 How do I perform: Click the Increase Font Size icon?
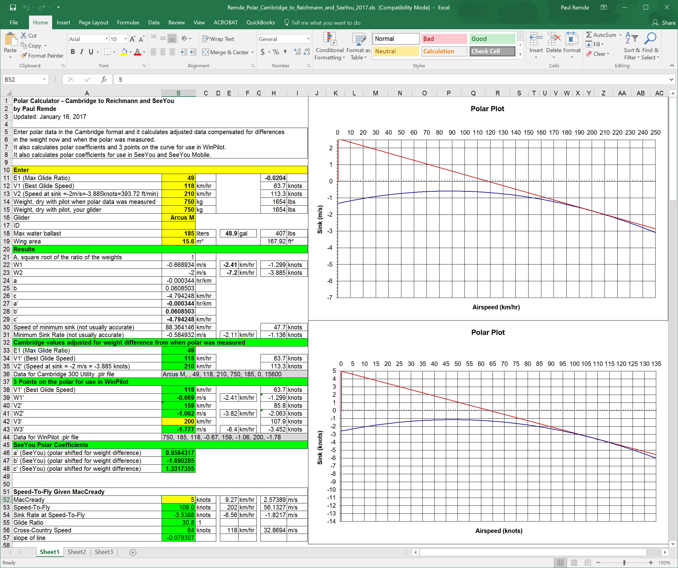pyautogui.click(x=132, y=39)
